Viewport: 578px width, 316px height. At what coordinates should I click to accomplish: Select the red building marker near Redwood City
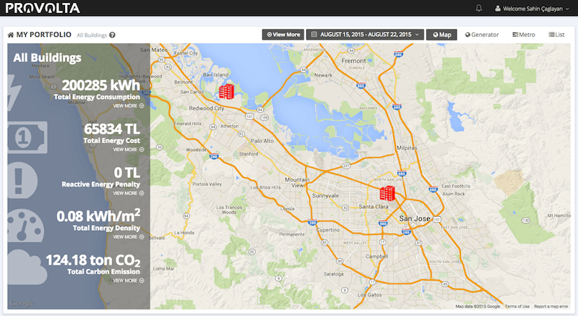pos(227,90)
